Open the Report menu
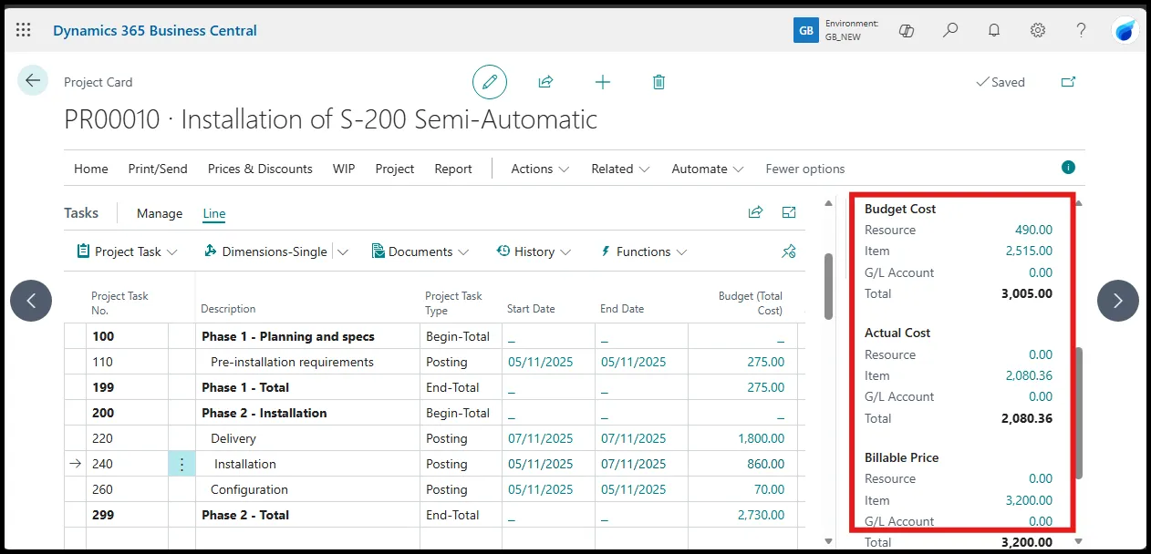Screen dimensions: 1151x554 pos(453,169)
